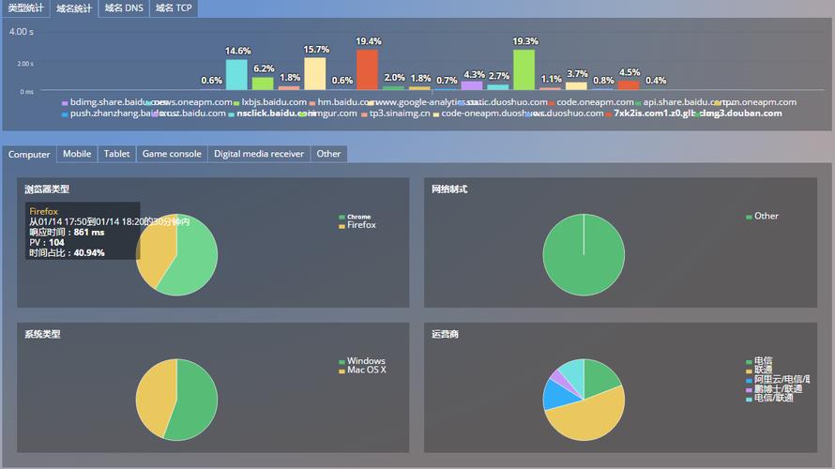The image size is (835, 469).
Task: Select the Game console tab
Action: click(x=172, y=154)
